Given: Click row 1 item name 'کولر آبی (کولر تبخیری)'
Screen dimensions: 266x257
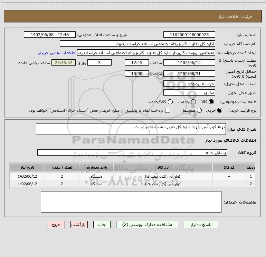Looking at the screenshot, I should click(163, 176).
